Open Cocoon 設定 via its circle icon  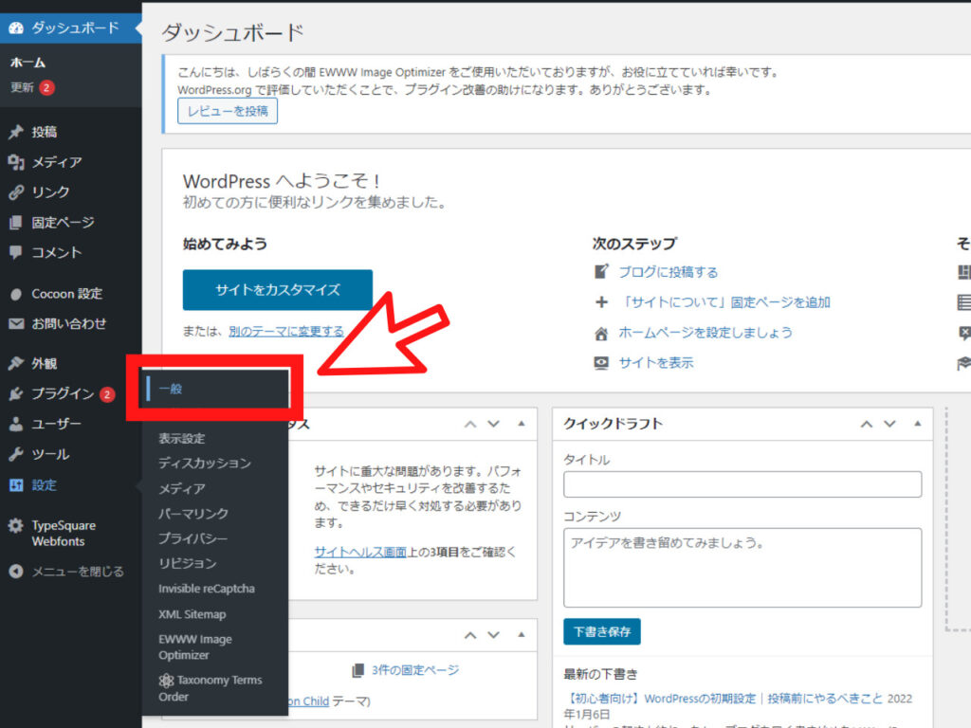(x=16, y=294)
